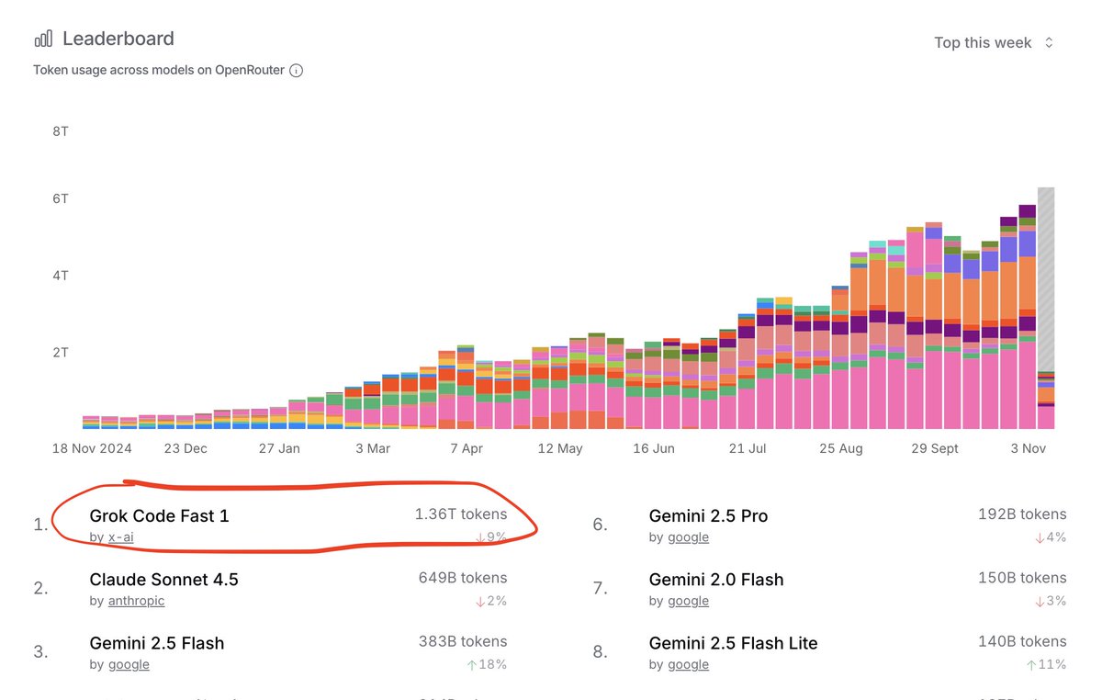This screenshot has height=700, width=1102.
Task: Click the info icon beside 'Token usage across models'
Action: click(x=297, y=71)
